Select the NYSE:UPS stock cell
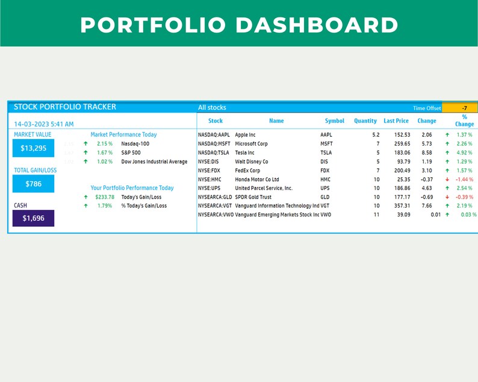The width and height of the screenshot is (478, 382). [x=209, y=188]
